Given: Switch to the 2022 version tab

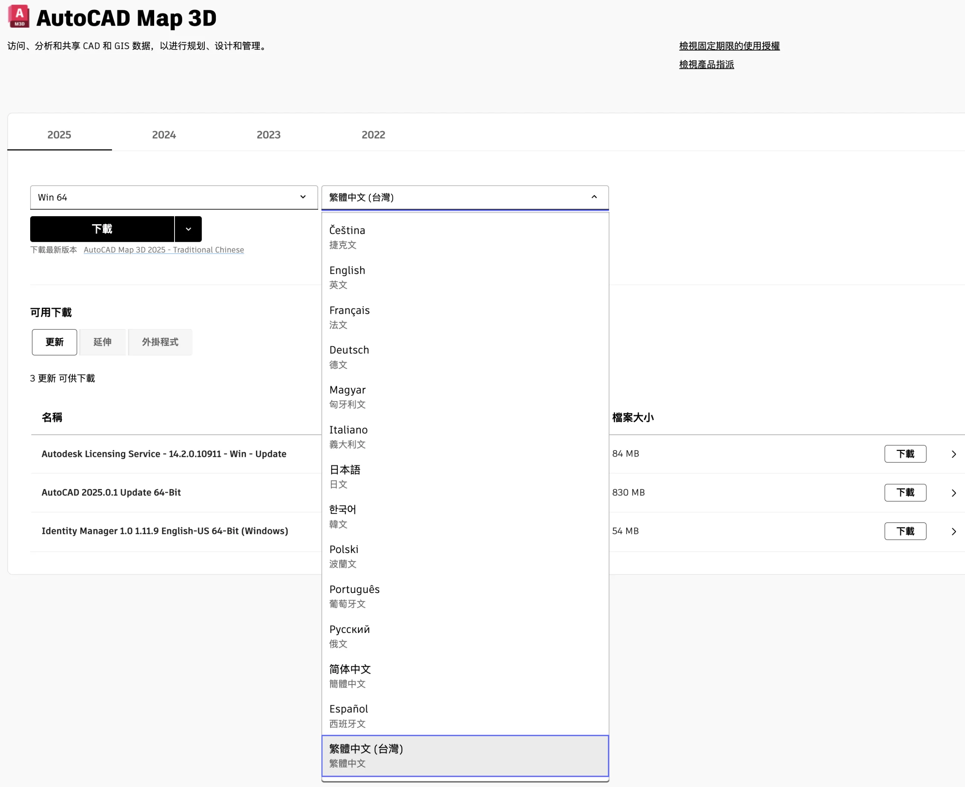Looking at the screenshot, I should tap(373, 134).
